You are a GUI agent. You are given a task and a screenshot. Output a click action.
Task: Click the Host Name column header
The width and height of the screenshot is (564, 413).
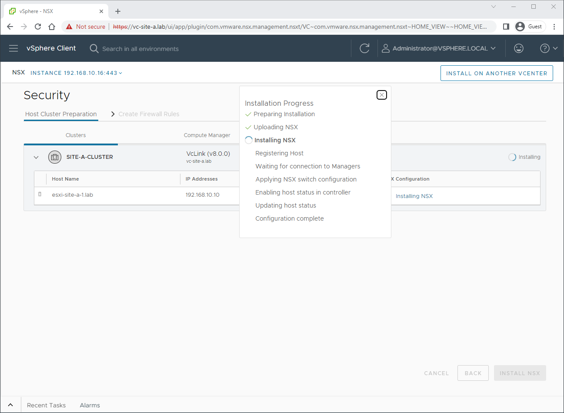pyautogui.click(x=65, y=179)
